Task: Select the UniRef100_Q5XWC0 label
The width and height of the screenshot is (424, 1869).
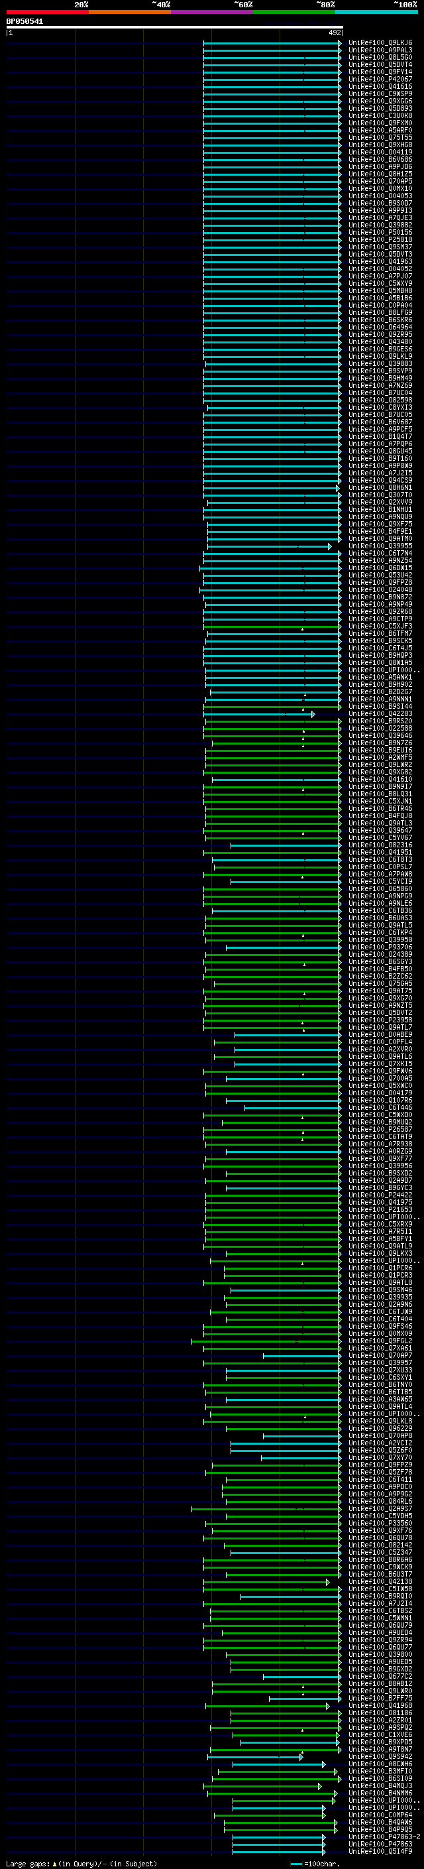Action: [x=380, y=1085]
